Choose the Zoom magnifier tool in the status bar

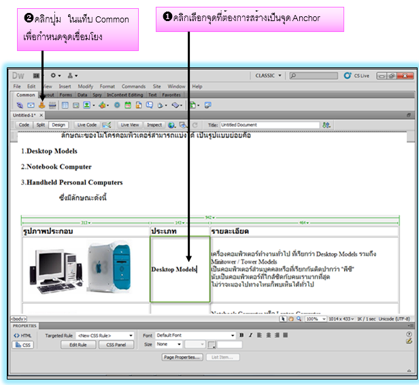click(299, 319)
